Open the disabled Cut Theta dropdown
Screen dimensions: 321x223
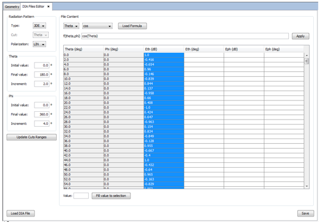(x=40, y=35)
